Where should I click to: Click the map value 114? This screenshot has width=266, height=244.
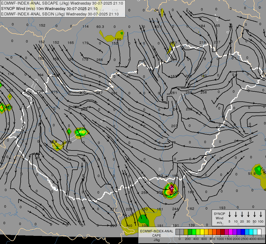(86, 26)
